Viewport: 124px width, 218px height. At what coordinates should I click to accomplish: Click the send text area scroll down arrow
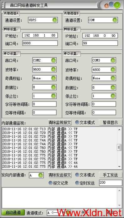(119, 205)
